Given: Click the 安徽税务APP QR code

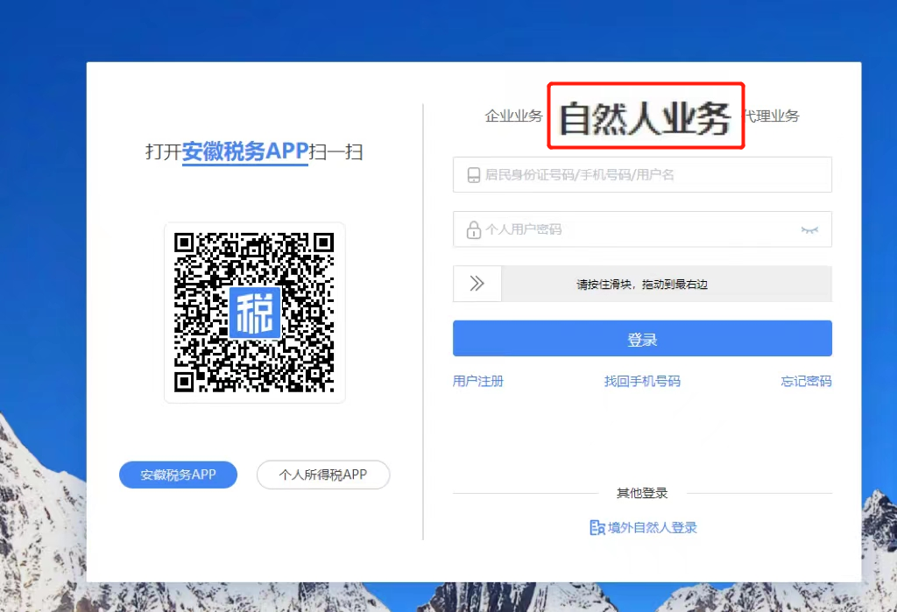Looking at the screenshot, I should click(x=255, y=313).
